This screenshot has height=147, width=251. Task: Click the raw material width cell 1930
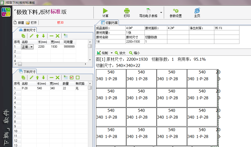point(57,47)
